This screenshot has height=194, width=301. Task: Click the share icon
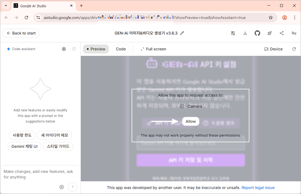pyautogui.click(x=282, y=33)
